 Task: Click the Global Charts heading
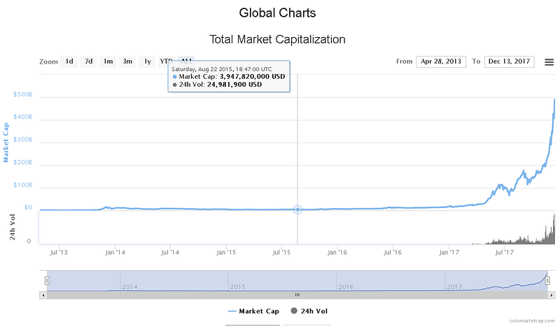[x=277, y=13]
